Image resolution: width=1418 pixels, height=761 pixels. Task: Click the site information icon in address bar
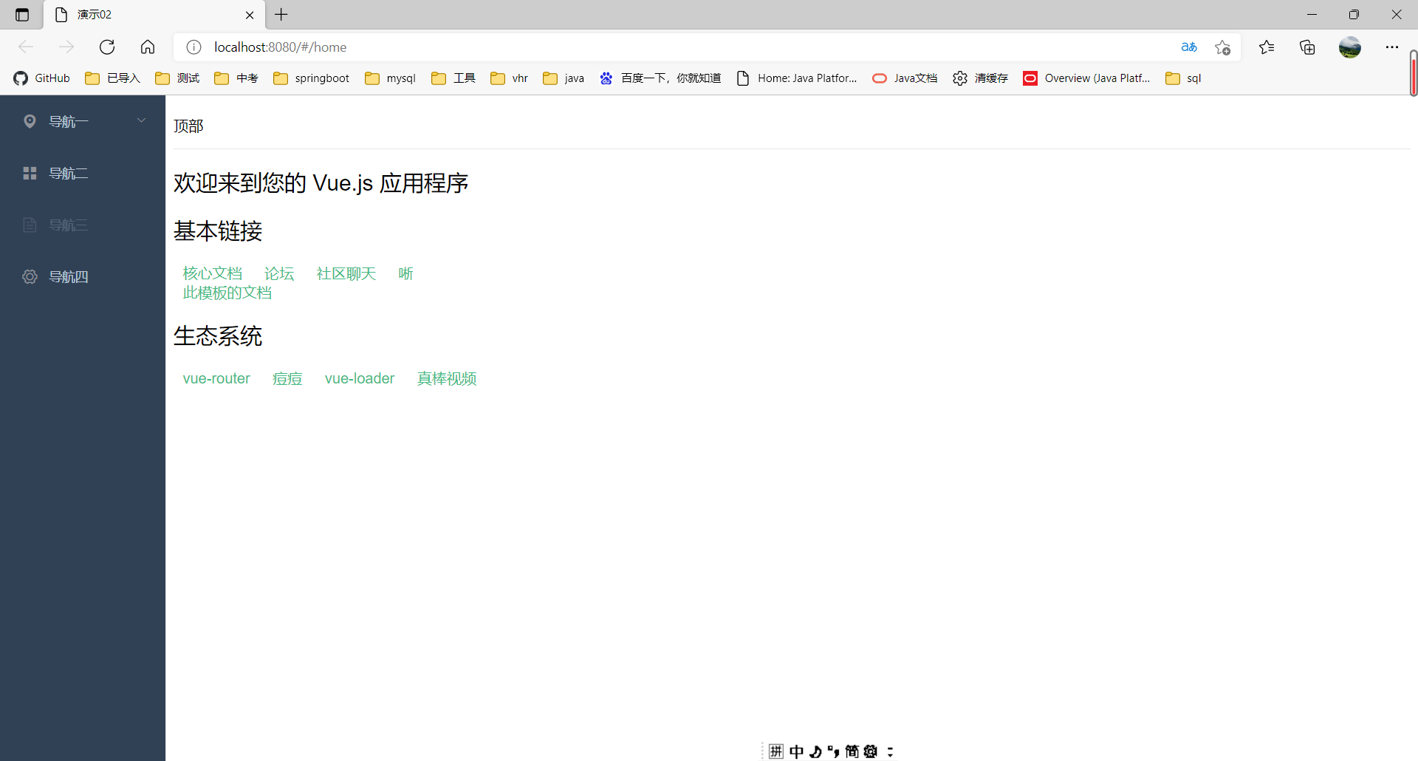point(193,47)
